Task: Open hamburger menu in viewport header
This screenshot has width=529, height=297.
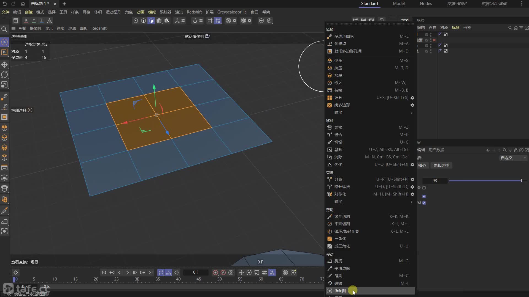Action: click(13, 28)
